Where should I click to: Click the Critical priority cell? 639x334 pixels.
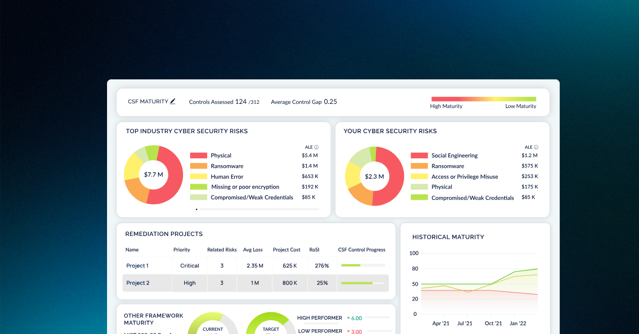[x=190, y=266]
